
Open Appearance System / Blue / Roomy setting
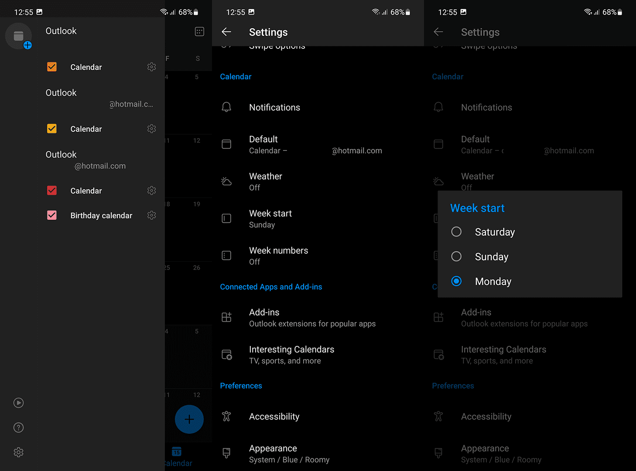[318, 454]
